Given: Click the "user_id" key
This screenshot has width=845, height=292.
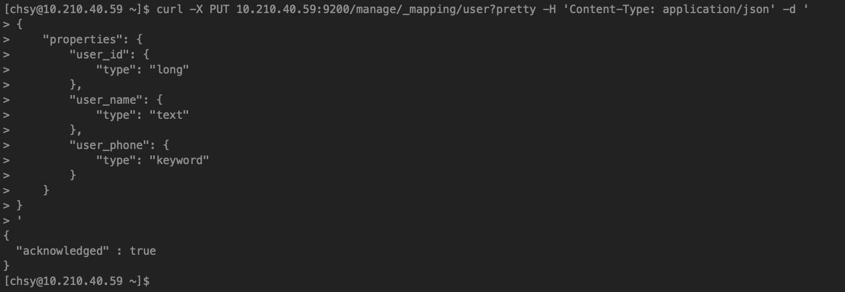Looking at the screenshot, I should pyautogui.click(x=99, y=54).
